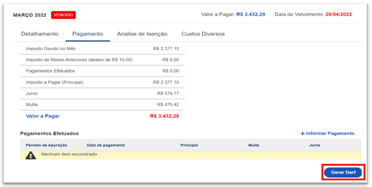Click the header amount R$ 3.432,29 in blue
This screenshot has height=187, width=372.
pyautogui.click(x=251, y=15)
